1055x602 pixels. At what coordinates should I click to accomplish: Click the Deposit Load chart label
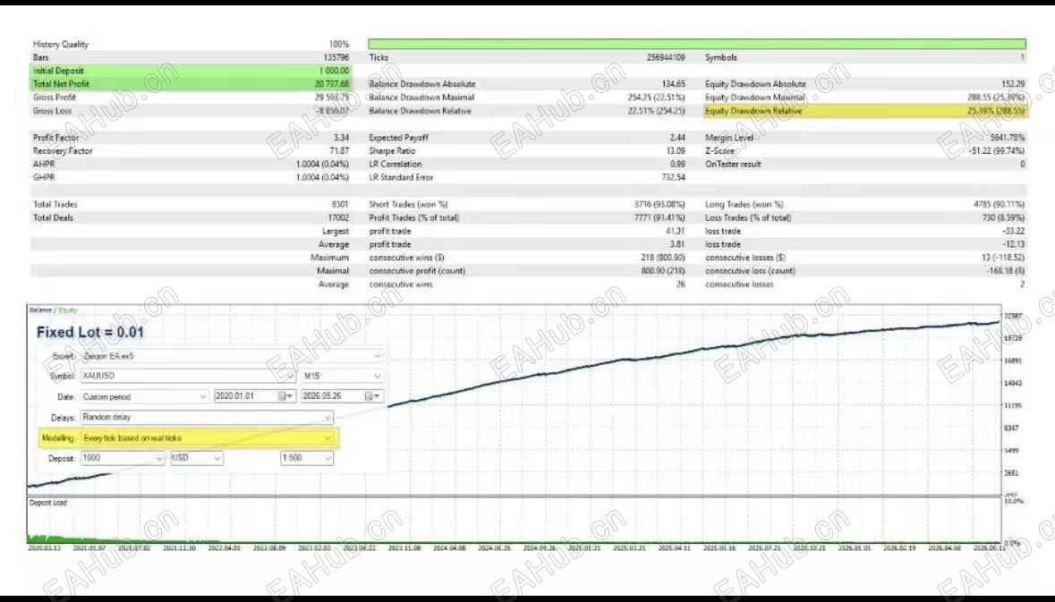[x=47, y=503]
